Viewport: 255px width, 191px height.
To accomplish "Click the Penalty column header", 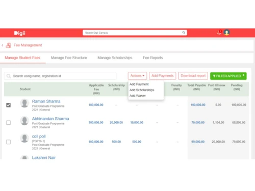I will pos(176,87).
